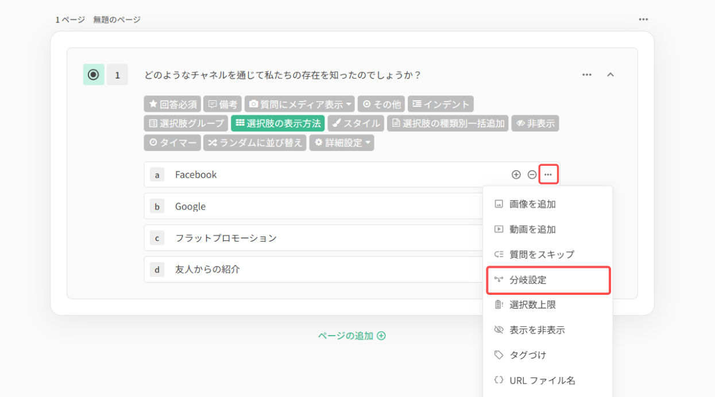Collapse question 1 with the chevron
Viewport: 715px width, 397px height.
610,75
